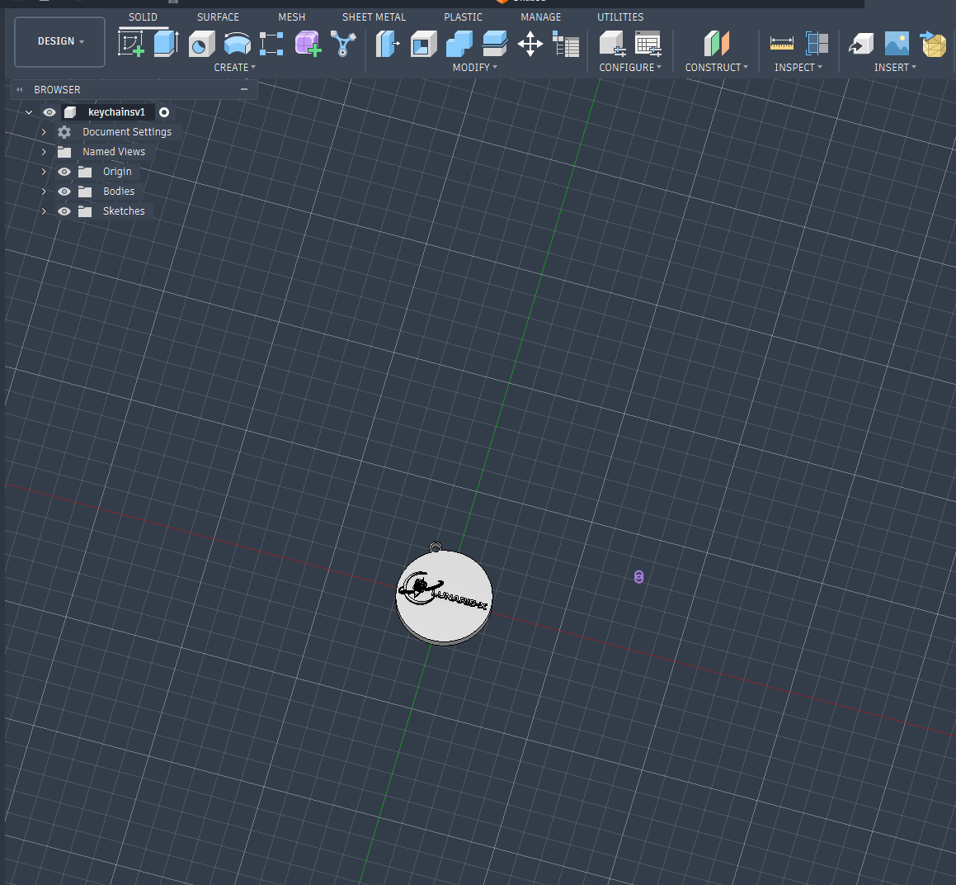
Task: Click the Insert Mesh icon
Action: [933, 44]
